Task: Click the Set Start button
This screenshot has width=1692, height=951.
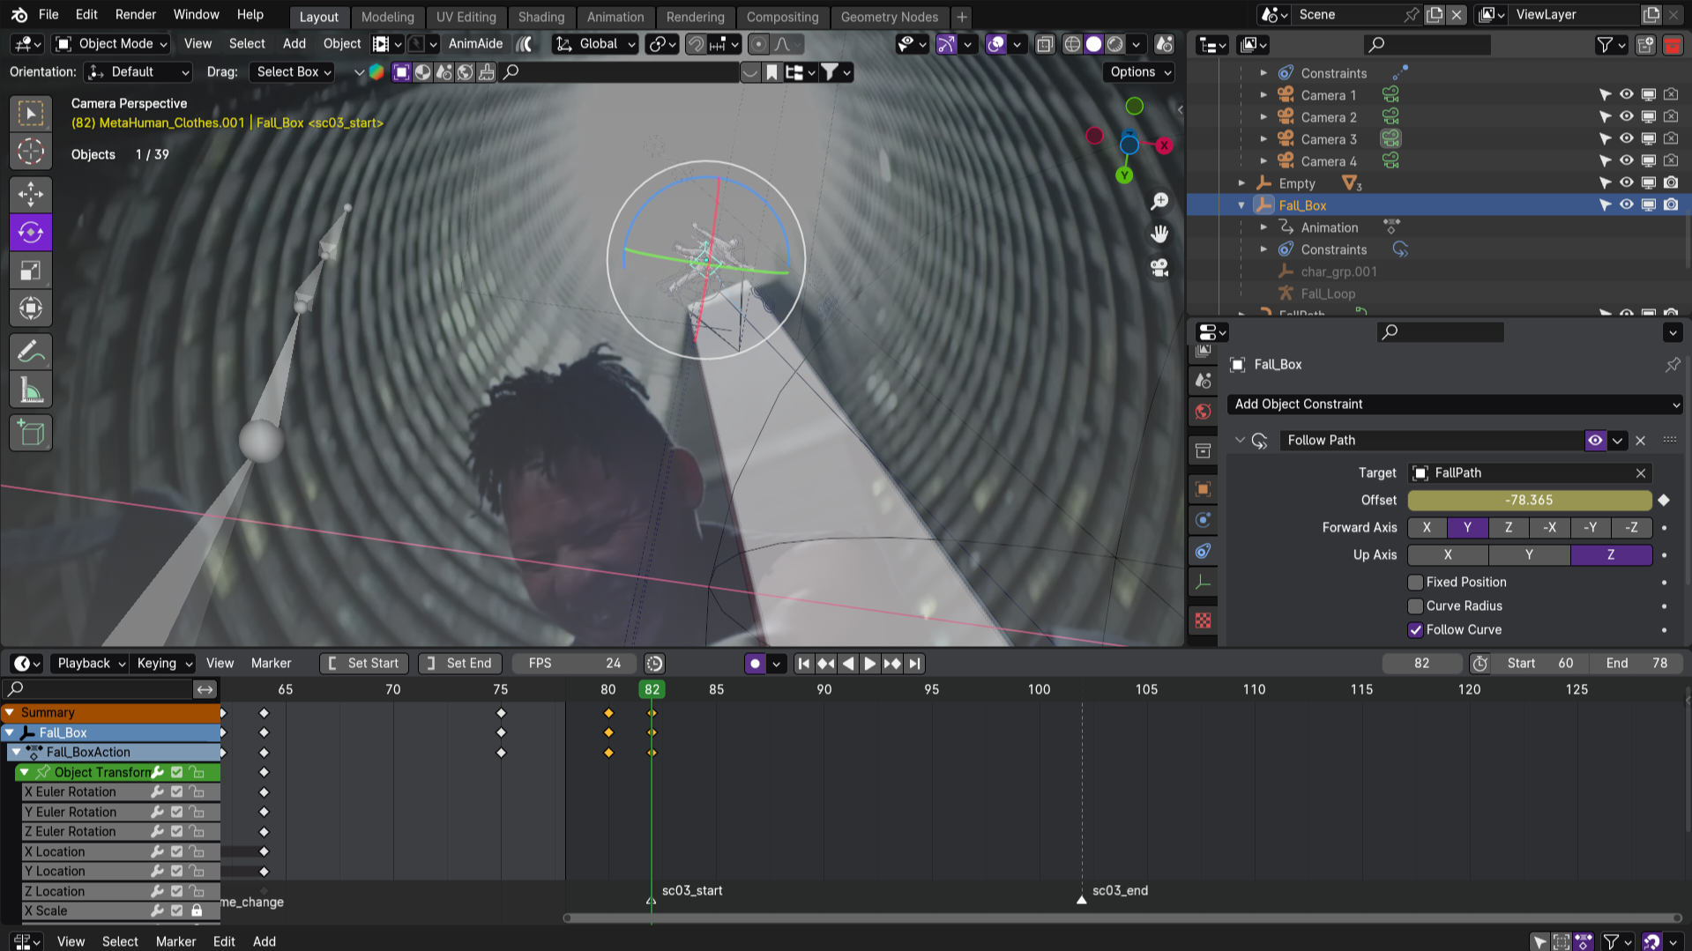Action: [363, 664]
